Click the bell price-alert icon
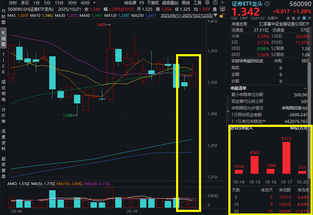313x215 pixels. pyautogui.click(x=304, y=17)
